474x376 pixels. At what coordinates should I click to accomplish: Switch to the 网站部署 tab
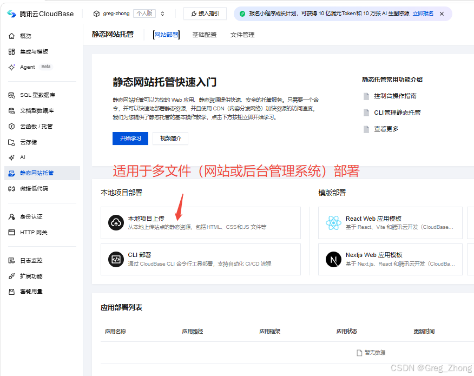(x=166, y=35)
